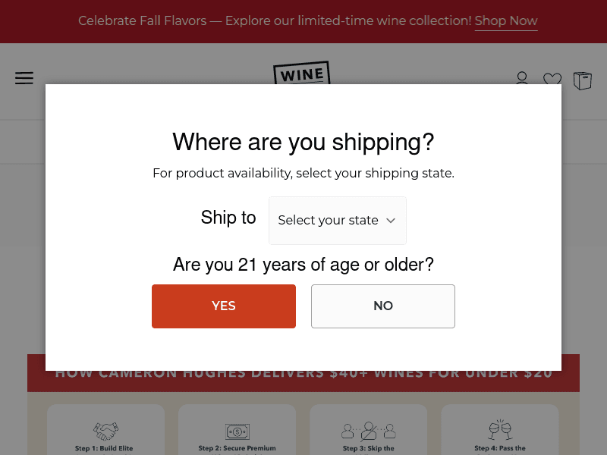Open the hamburger navigation menu
The height and width of the screenshot is (455, 607).
click(24, 78)
